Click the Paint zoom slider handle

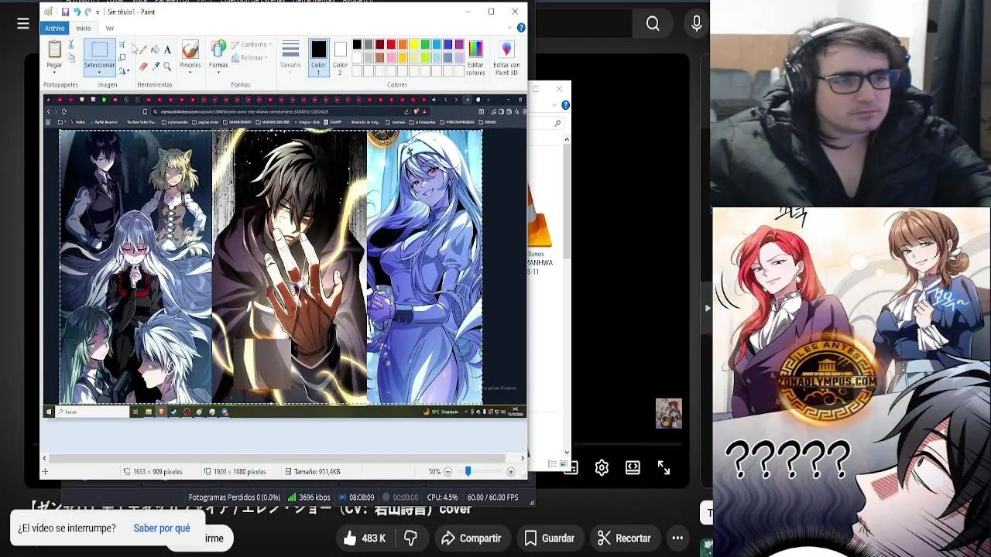[468, 471]
